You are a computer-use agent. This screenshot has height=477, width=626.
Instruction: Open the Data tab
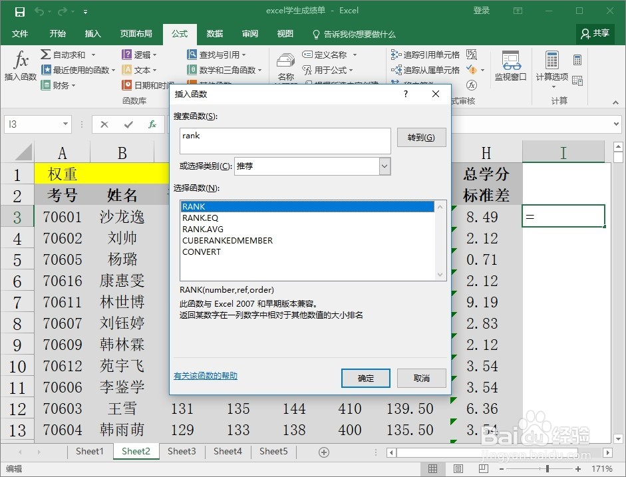(214, 34)
